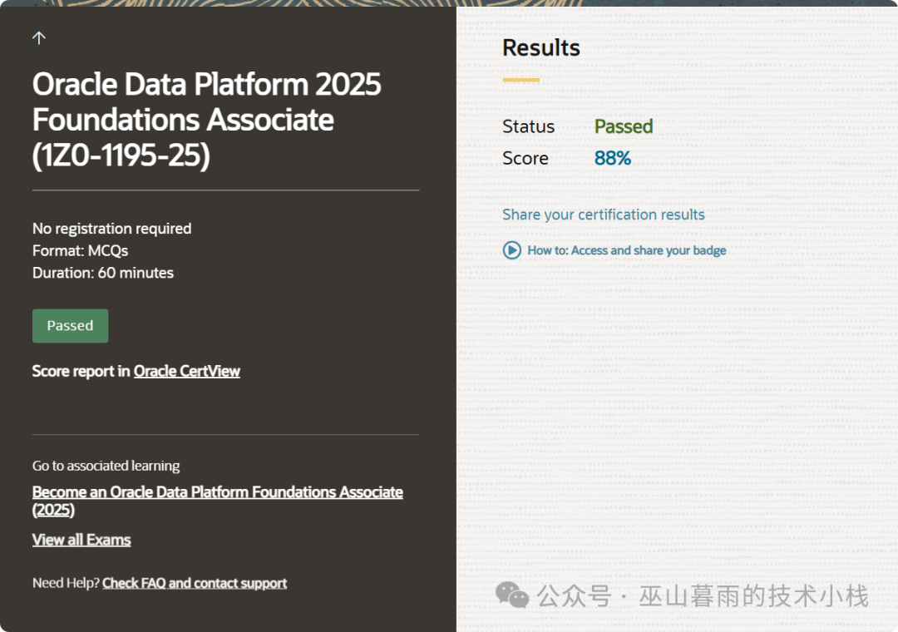898x632 pixels.
Task: Open How to: Access and share your badge
Action: 627,250
